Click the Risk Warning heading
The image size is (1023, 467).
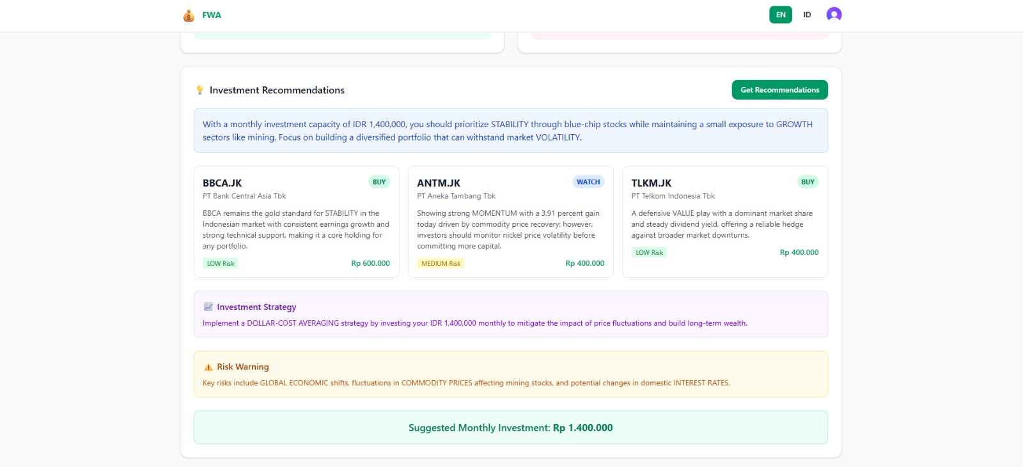tap(243, 367)
